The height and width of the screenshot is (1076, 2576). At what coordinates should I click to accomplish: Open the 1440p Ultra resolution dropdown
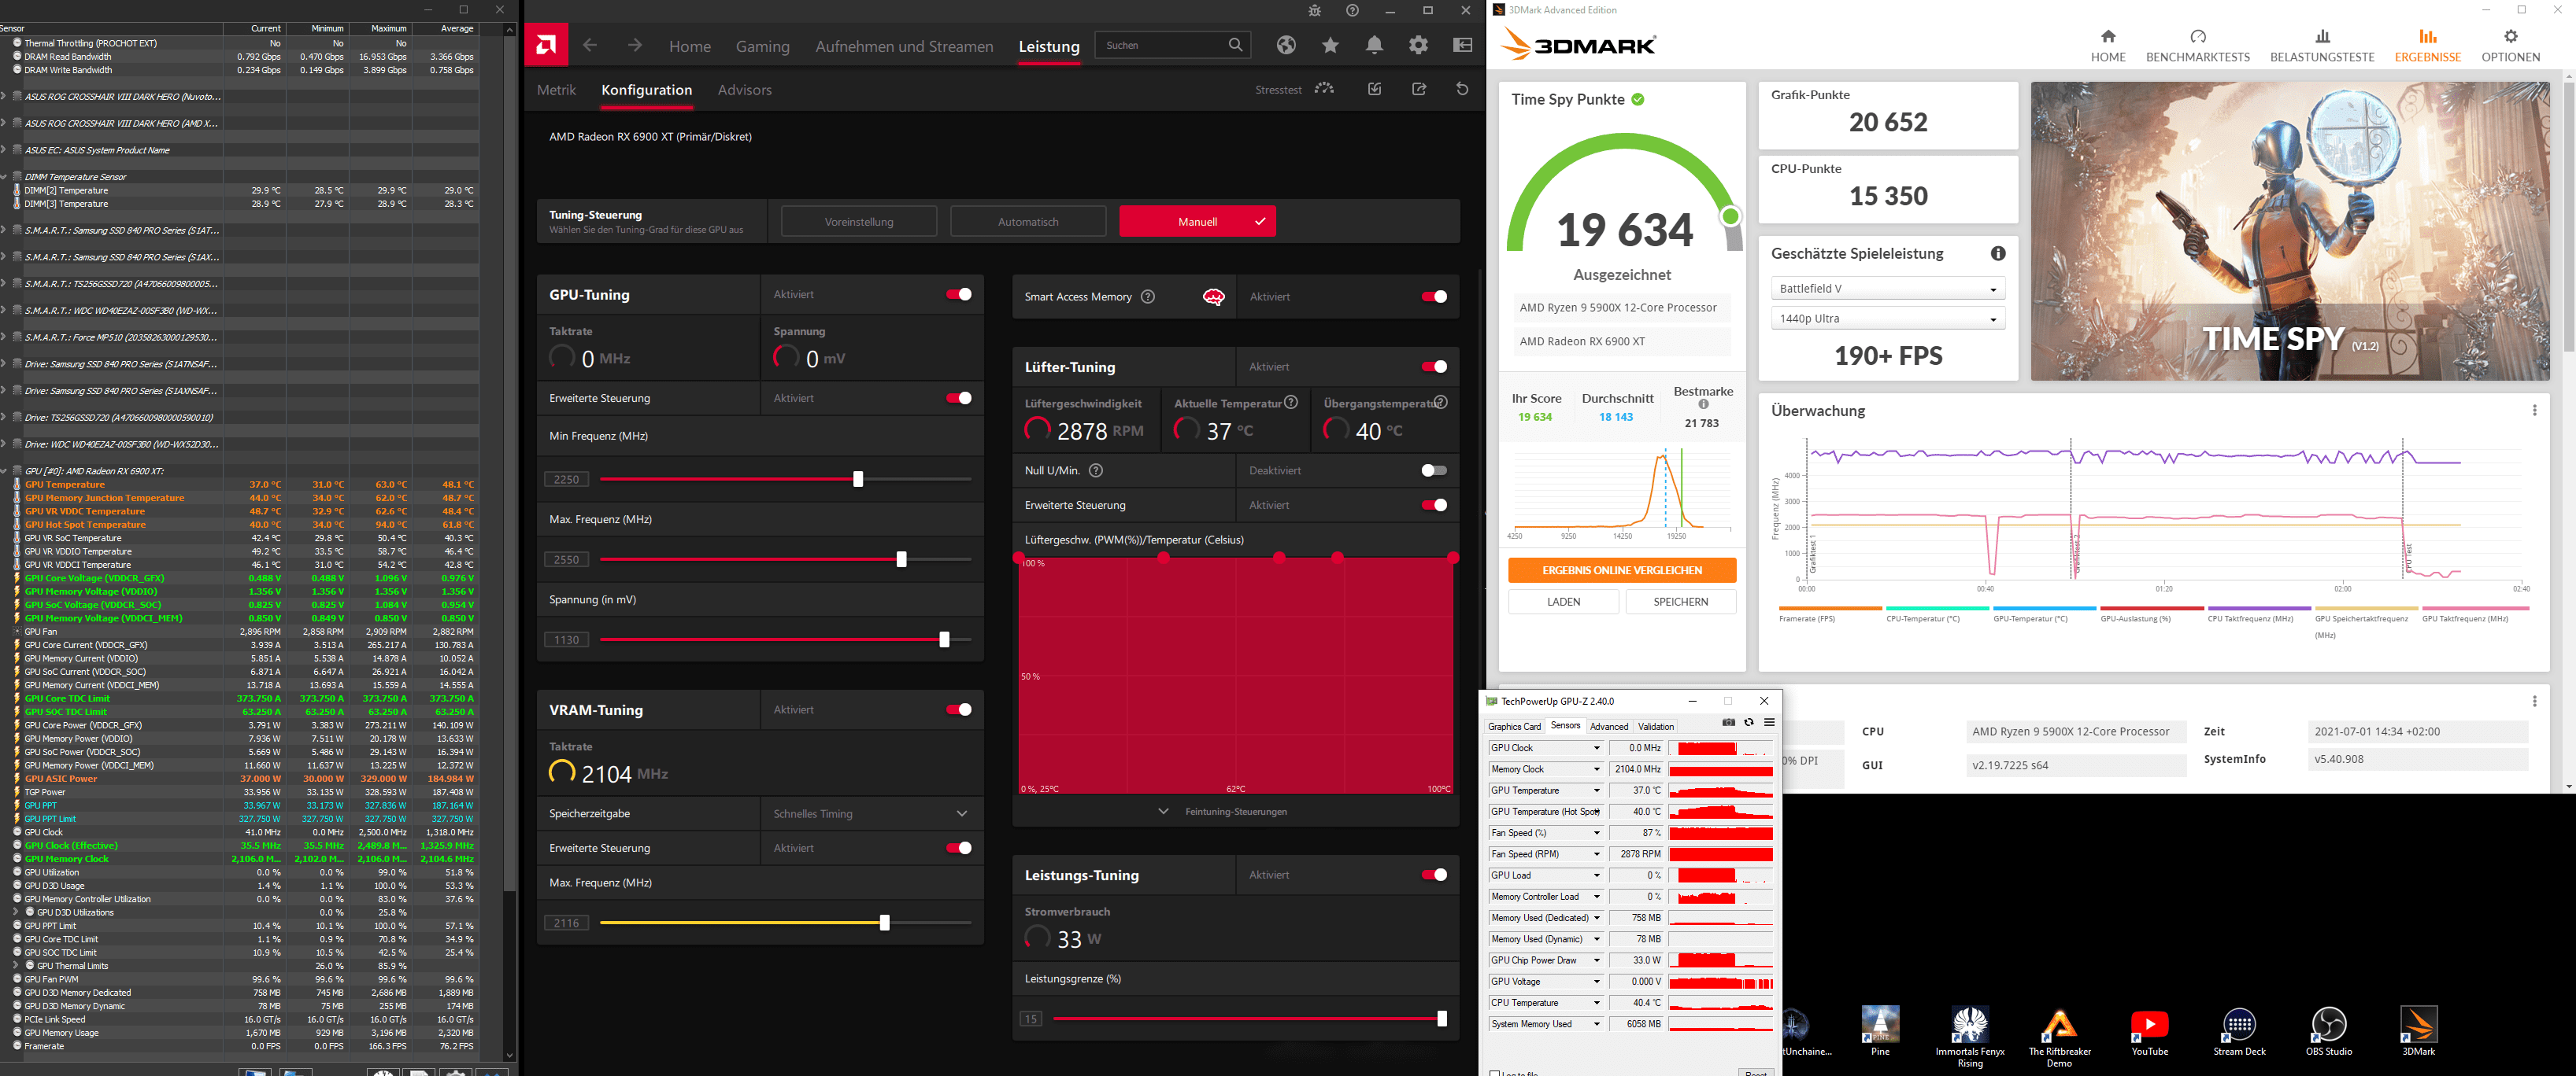[1887, 319]
